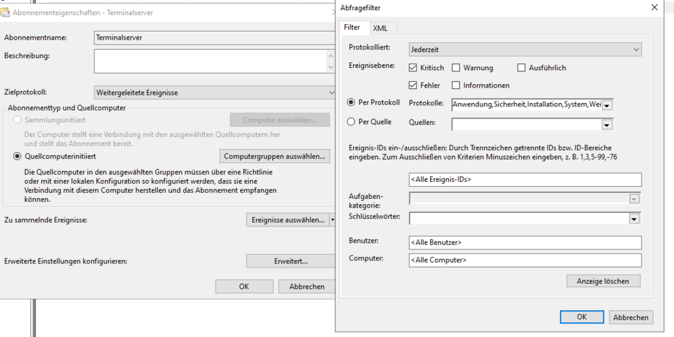Close the Abfragefilter dialog with X

[x=654, y=8]
